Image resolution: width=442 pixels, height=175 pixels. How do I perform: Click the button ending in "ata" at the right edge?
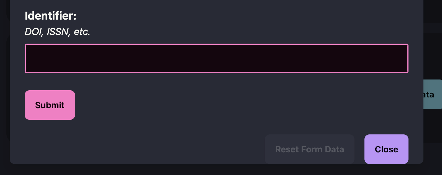pos(433,94)
